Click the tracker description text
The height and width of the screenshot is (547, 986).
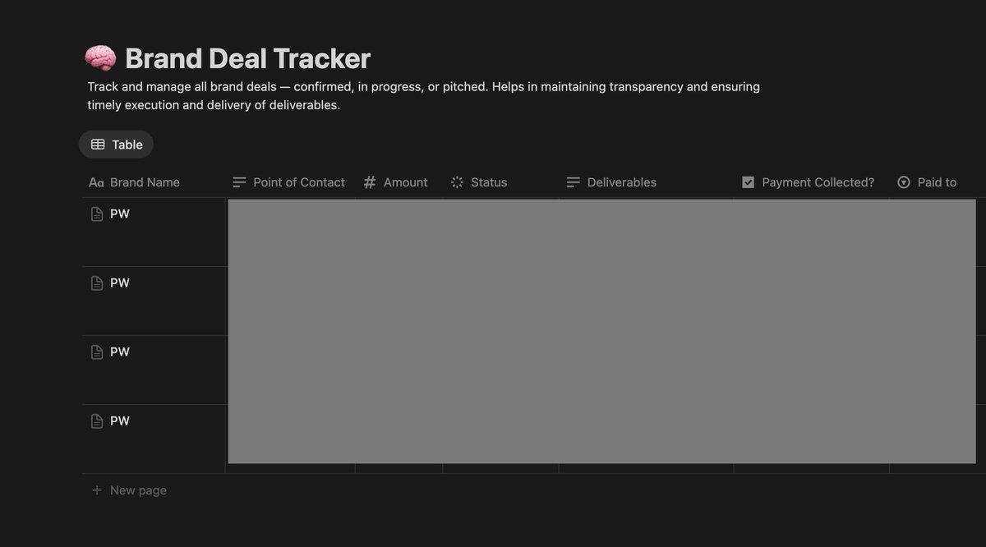pyautogui.click(x=424, y=96)
